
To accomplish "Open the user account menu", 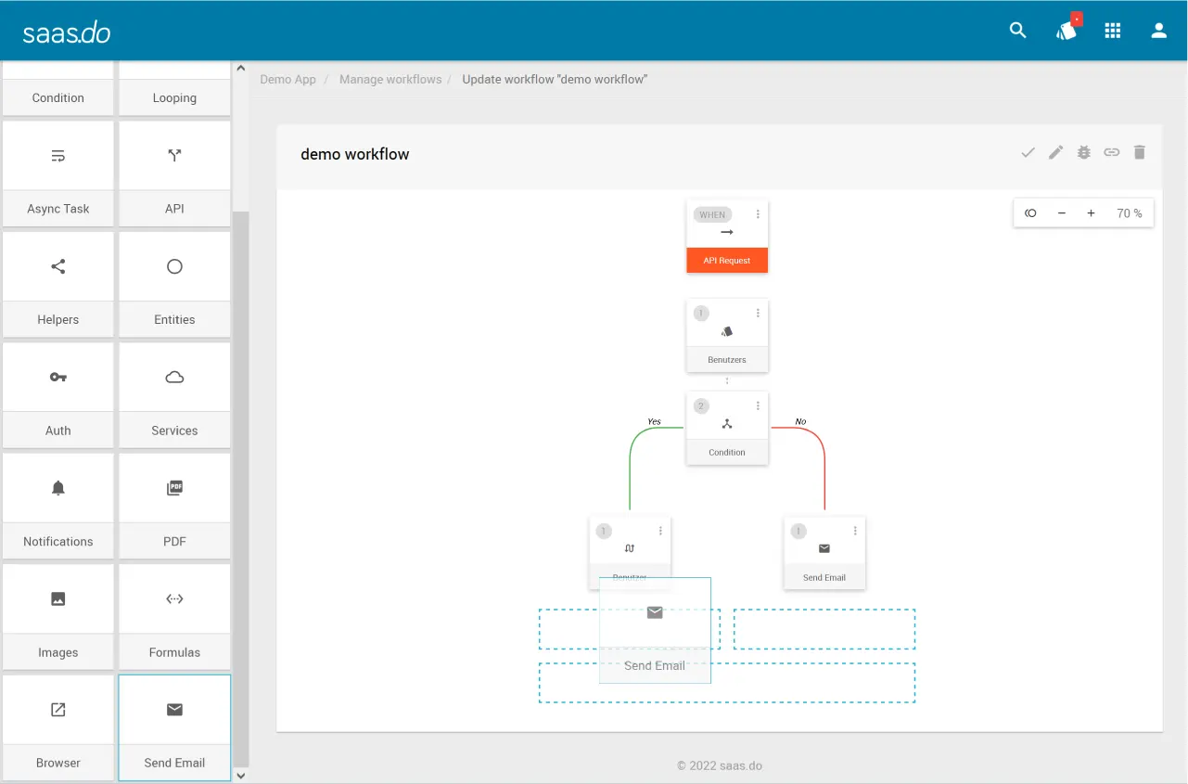I will pyautogui.click(x=1158, y=31).
